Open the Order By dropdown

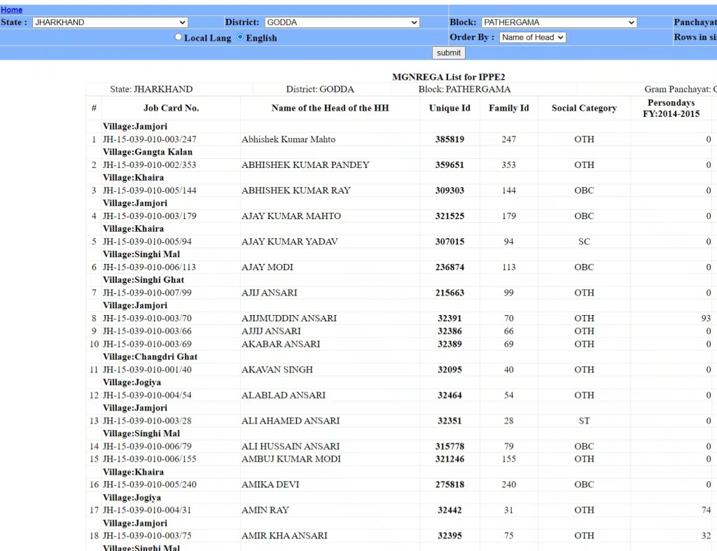click(533, 38)
